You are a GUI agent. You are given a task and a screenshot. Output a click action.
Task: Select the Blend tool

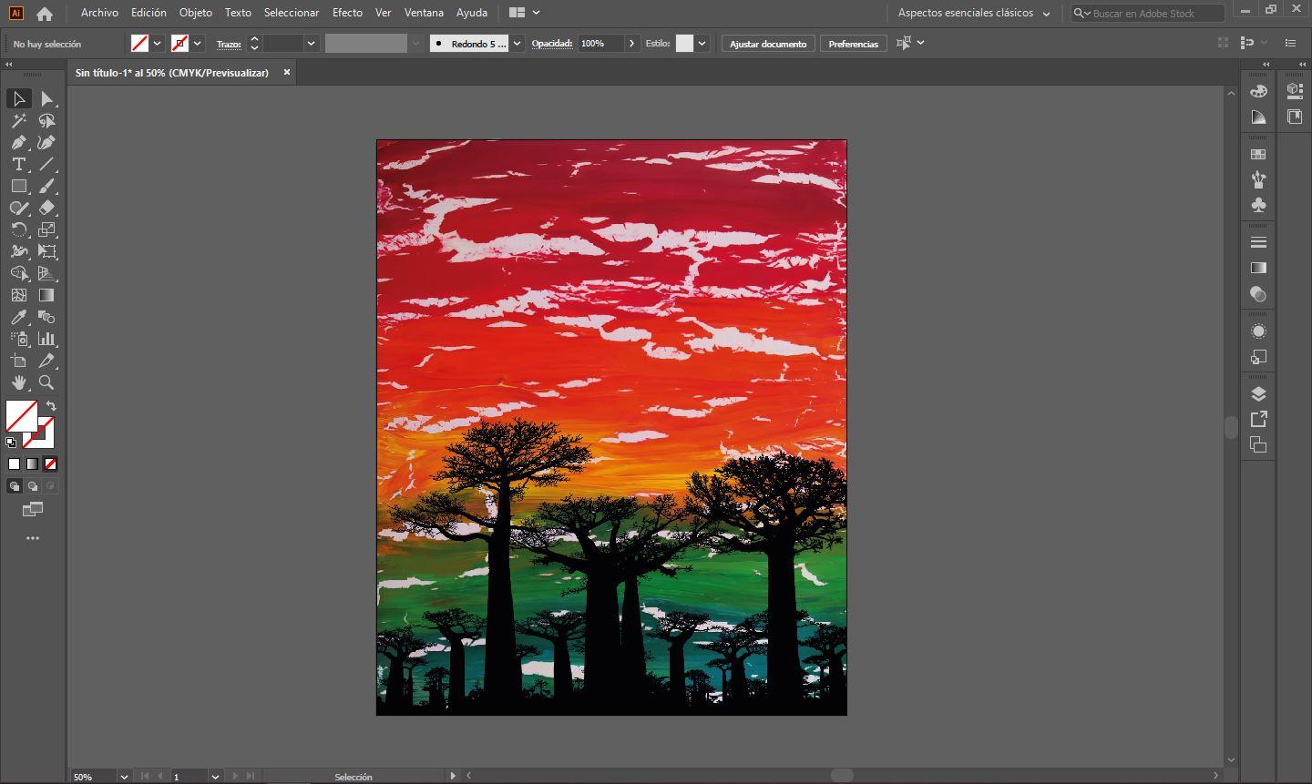click(46, 317)
